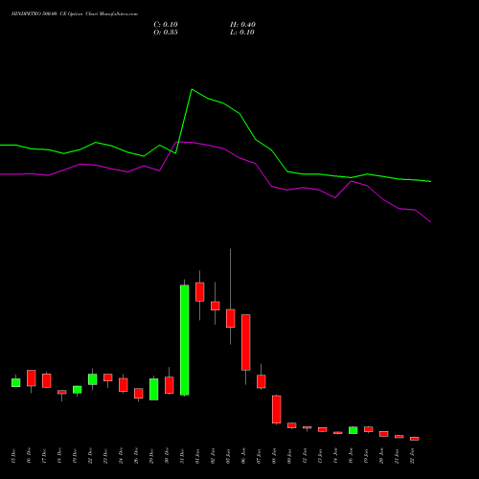The image size is (479, 479).
Task: Click the 16 Dec date label
Action: (x=29, y=456)
